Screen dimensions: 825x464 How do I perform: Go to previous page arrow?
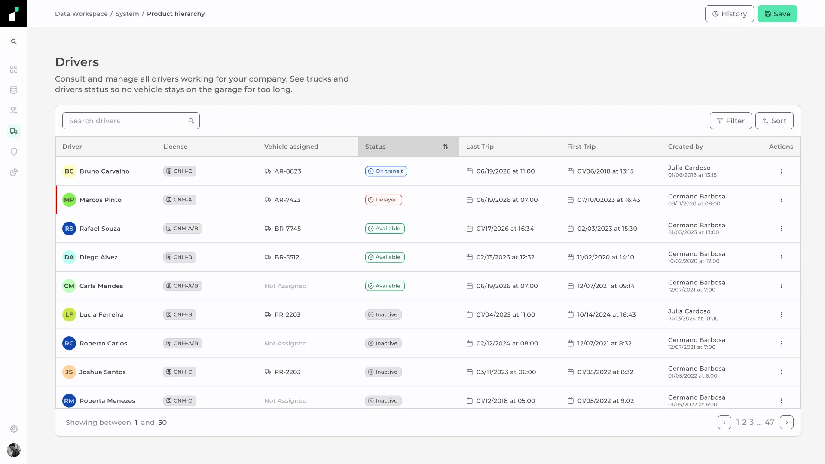pos(724,422)
